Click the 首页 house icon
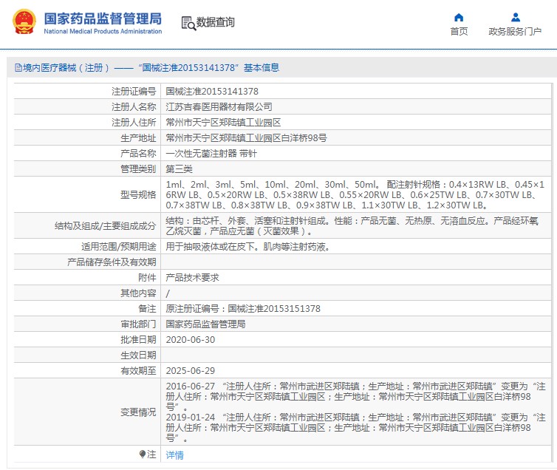Viewport: 557px width, 470px height. point(459,17)
